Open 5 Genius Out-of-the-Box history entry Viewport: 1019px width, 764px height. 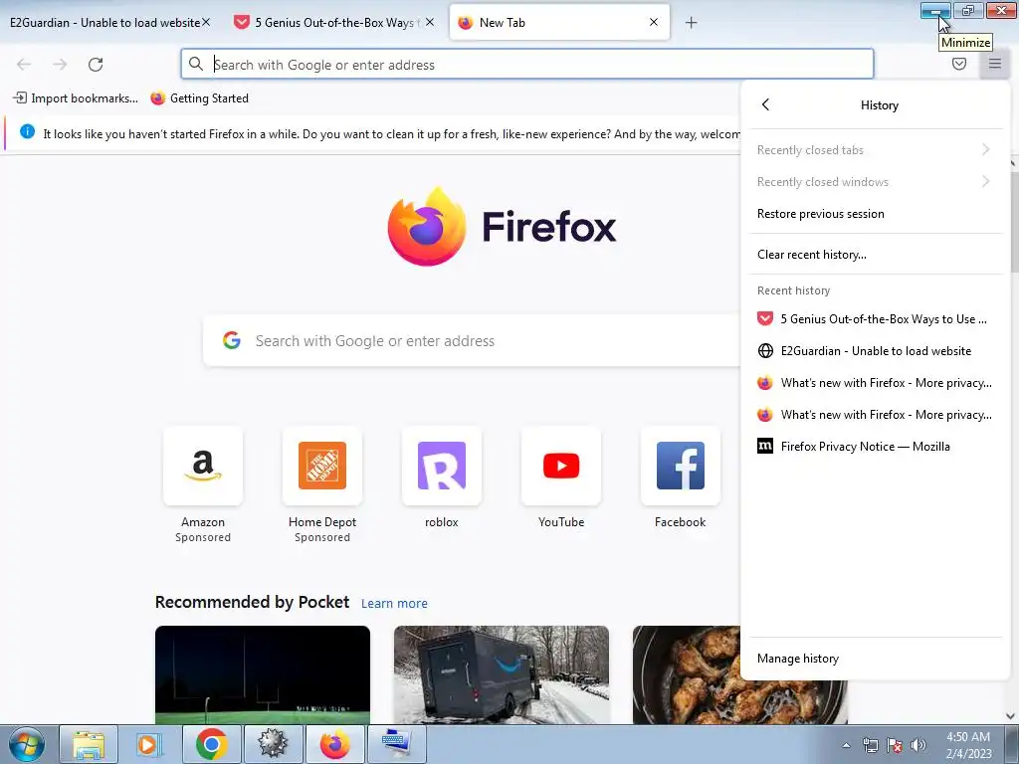(875, 319)
